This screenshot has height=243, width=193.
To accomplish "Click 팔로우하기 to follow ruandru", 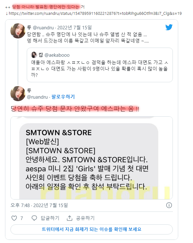I will tap(63, 97).
